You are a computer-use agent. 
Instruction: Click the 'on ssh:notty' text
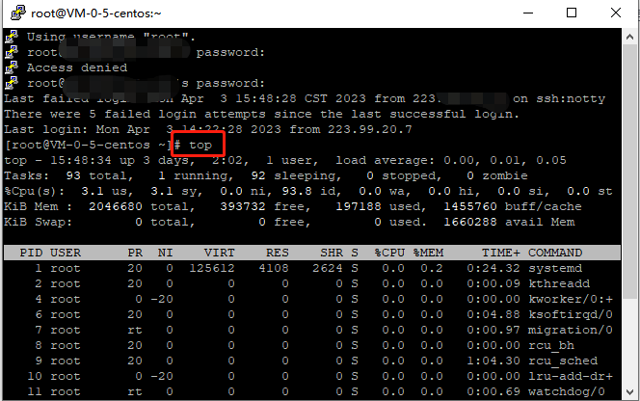point(559,98)
